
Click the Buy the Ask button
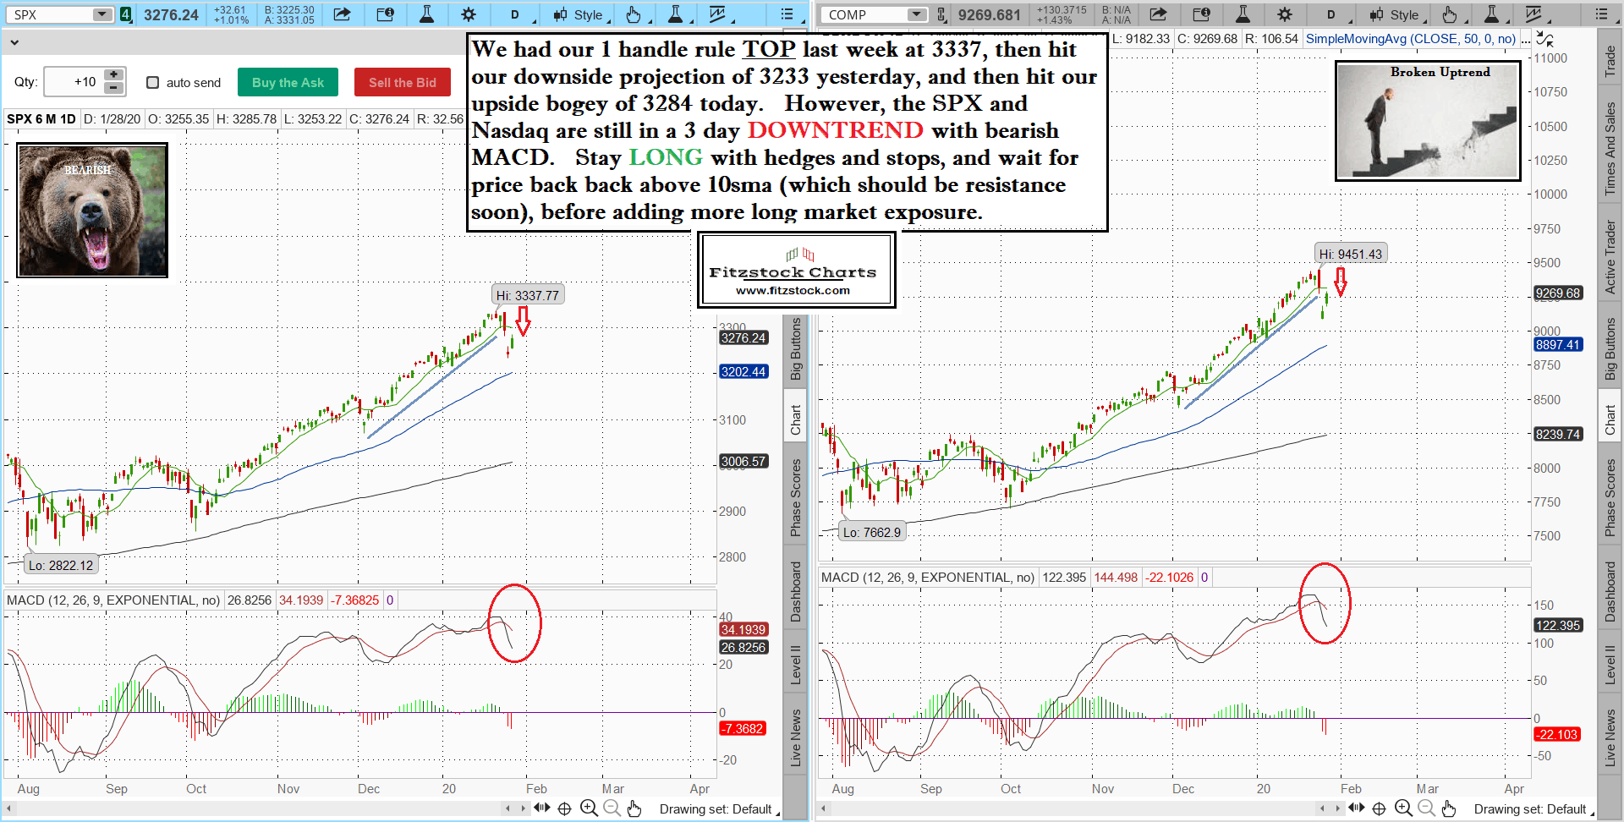tap(288, 82)
